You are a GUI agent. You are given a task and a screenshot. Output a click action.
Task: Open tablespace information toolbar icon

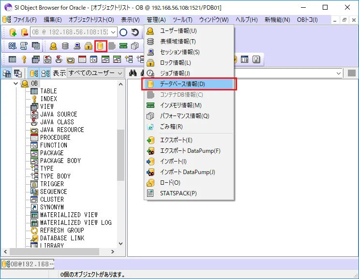coord(65,46)
